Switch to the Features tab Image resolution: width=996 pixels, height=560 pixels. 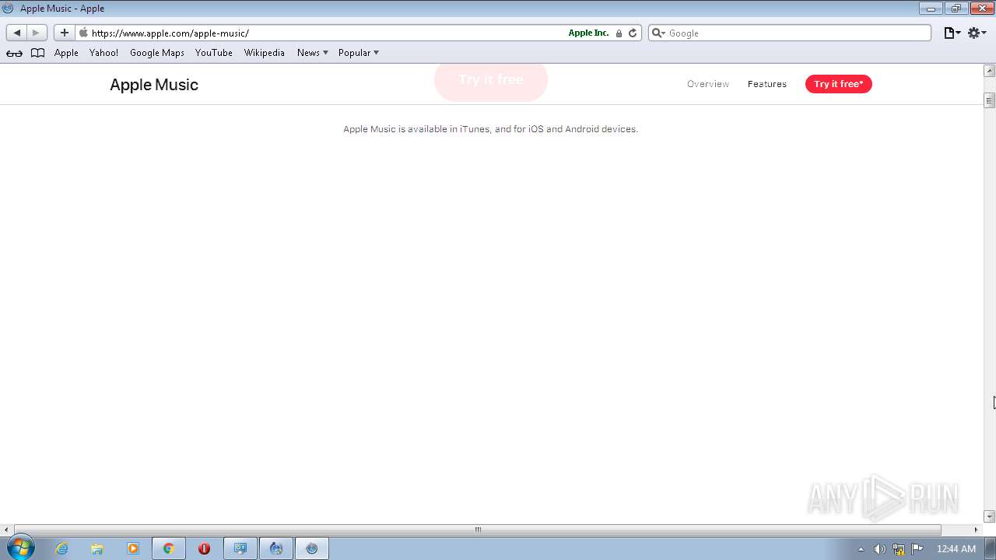tap(767, 84)
